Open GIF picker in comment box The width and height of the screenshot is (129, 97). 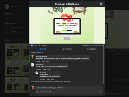click(x=46, y=92)
